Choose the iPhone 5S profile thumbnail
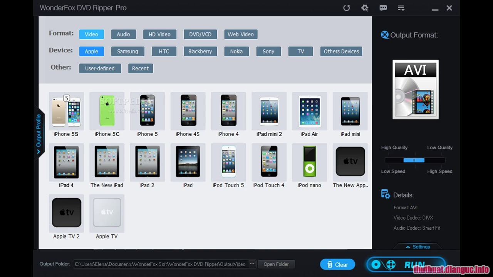Screen dimensions: 493x277 point(66,111)
